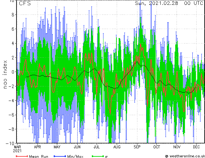
Task: Click the y-axis value -8
Action: click(11, 129)
